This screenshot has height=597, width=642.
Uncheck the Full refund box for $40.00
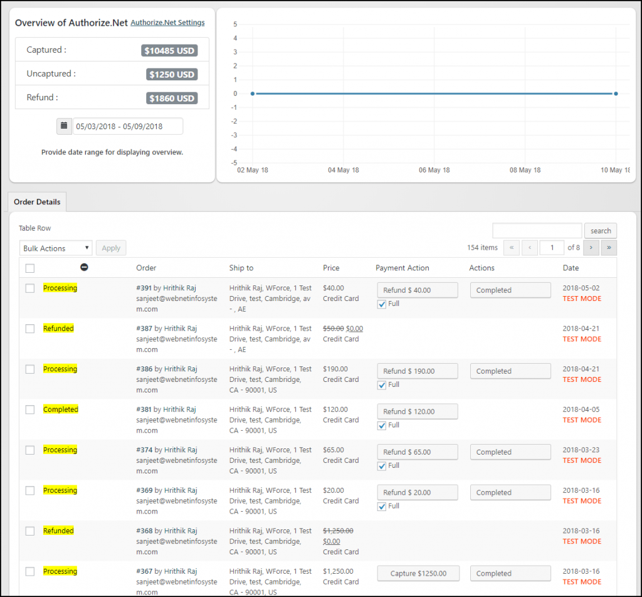tap(382, 304)
